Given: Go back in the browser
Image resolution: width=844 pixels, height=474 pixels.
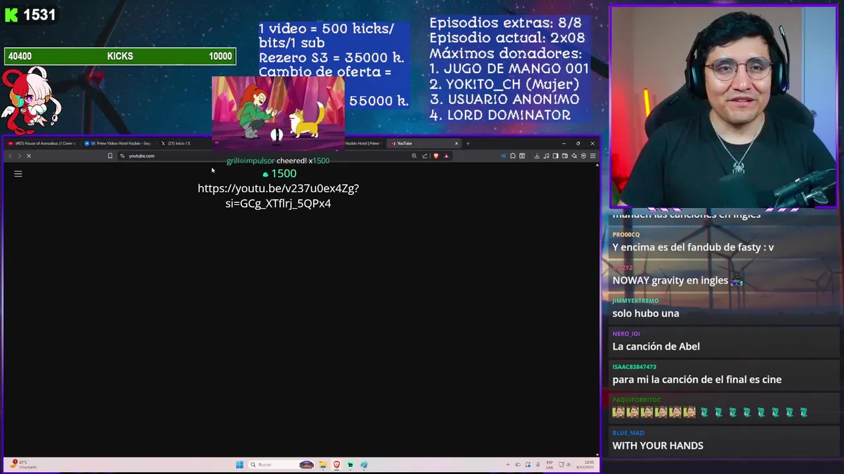Looking at the screenshot, I should (x=10, y=156).
